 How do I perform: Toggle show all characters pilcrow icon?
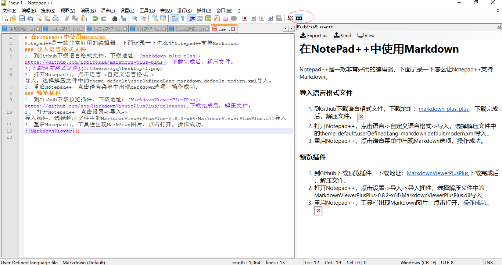[x=183, y=18]
